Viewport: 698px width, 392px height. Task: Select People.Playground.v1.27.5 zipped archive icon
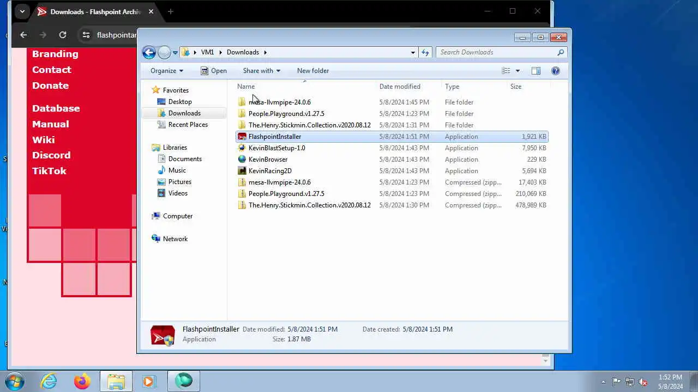point(242,194)
